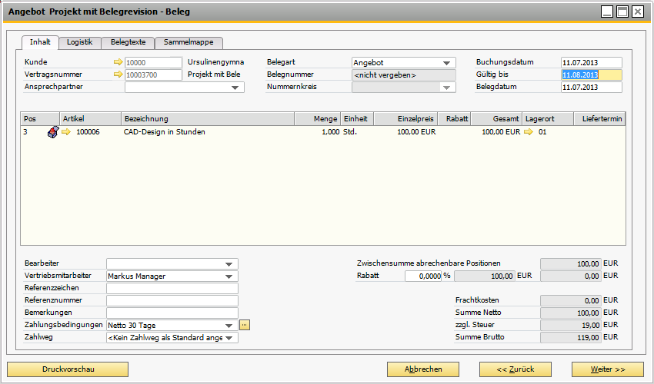Screen dimensions: 654x384
Task: Open the Bearbeiter dropdown
Action: [229, 264]
